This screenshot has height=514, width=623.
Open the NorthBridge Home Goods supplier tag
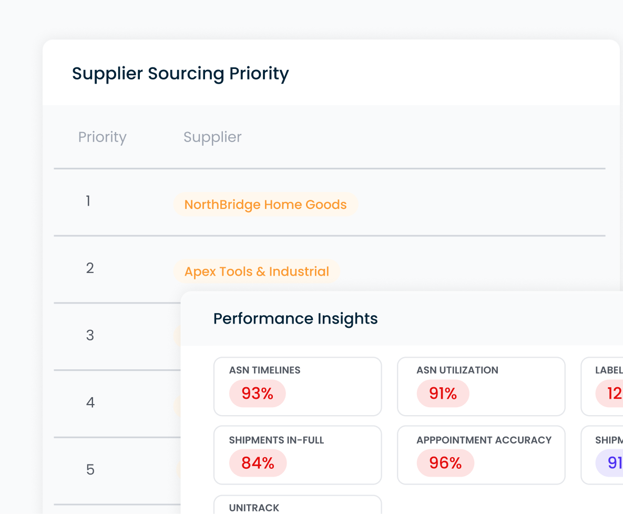[x=265, y=205]
